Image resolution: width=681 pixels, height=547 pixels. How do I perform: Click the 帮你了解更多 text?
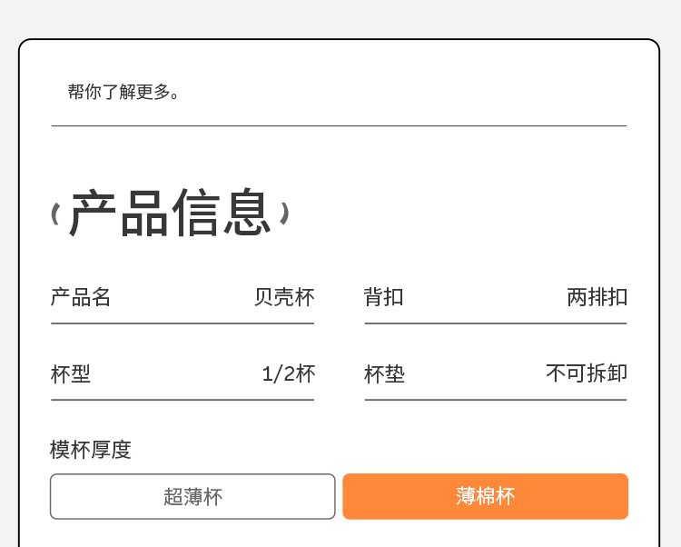click(x=124, y=92)
